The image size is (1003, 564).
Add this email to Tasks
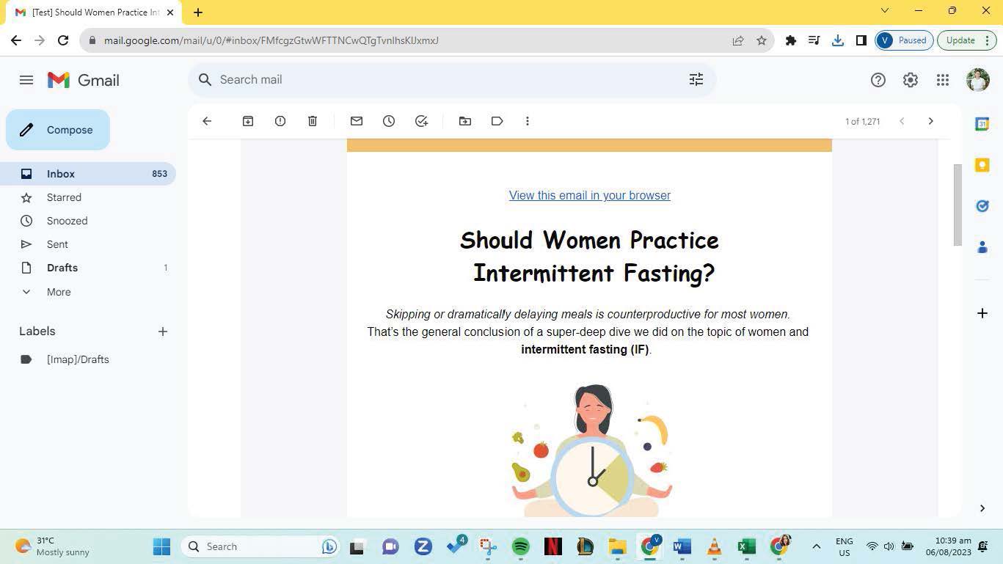coord(421,121)
